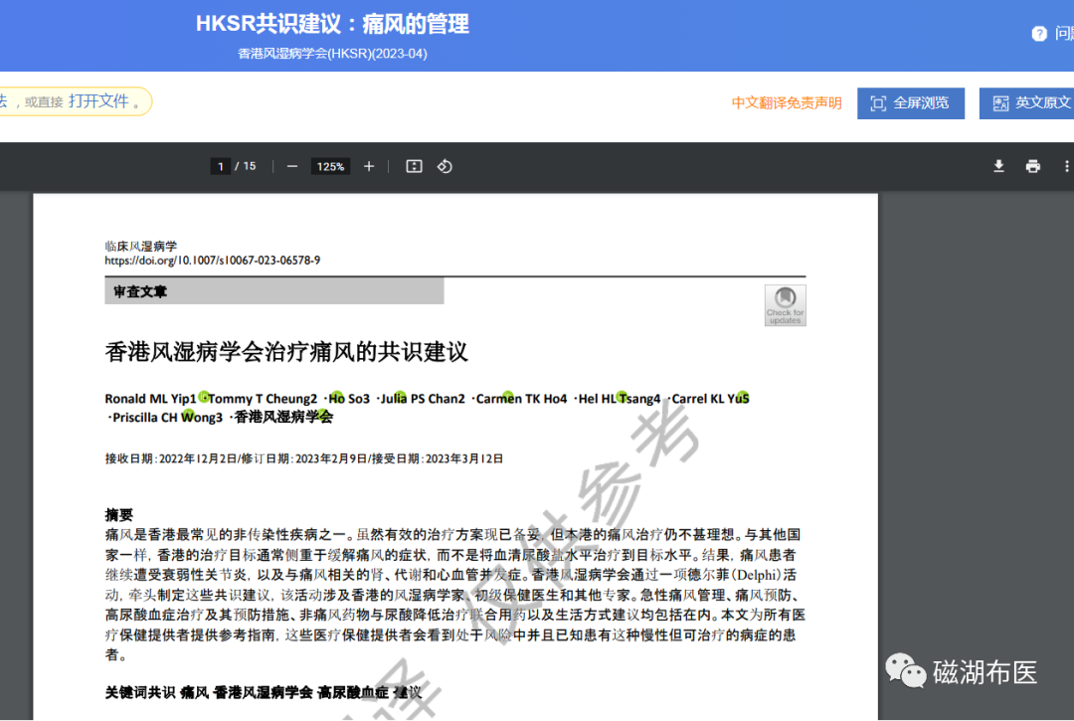Click the question mark help icon
The width and height of the screenshot is (1074, 721).
[1039, 34]
